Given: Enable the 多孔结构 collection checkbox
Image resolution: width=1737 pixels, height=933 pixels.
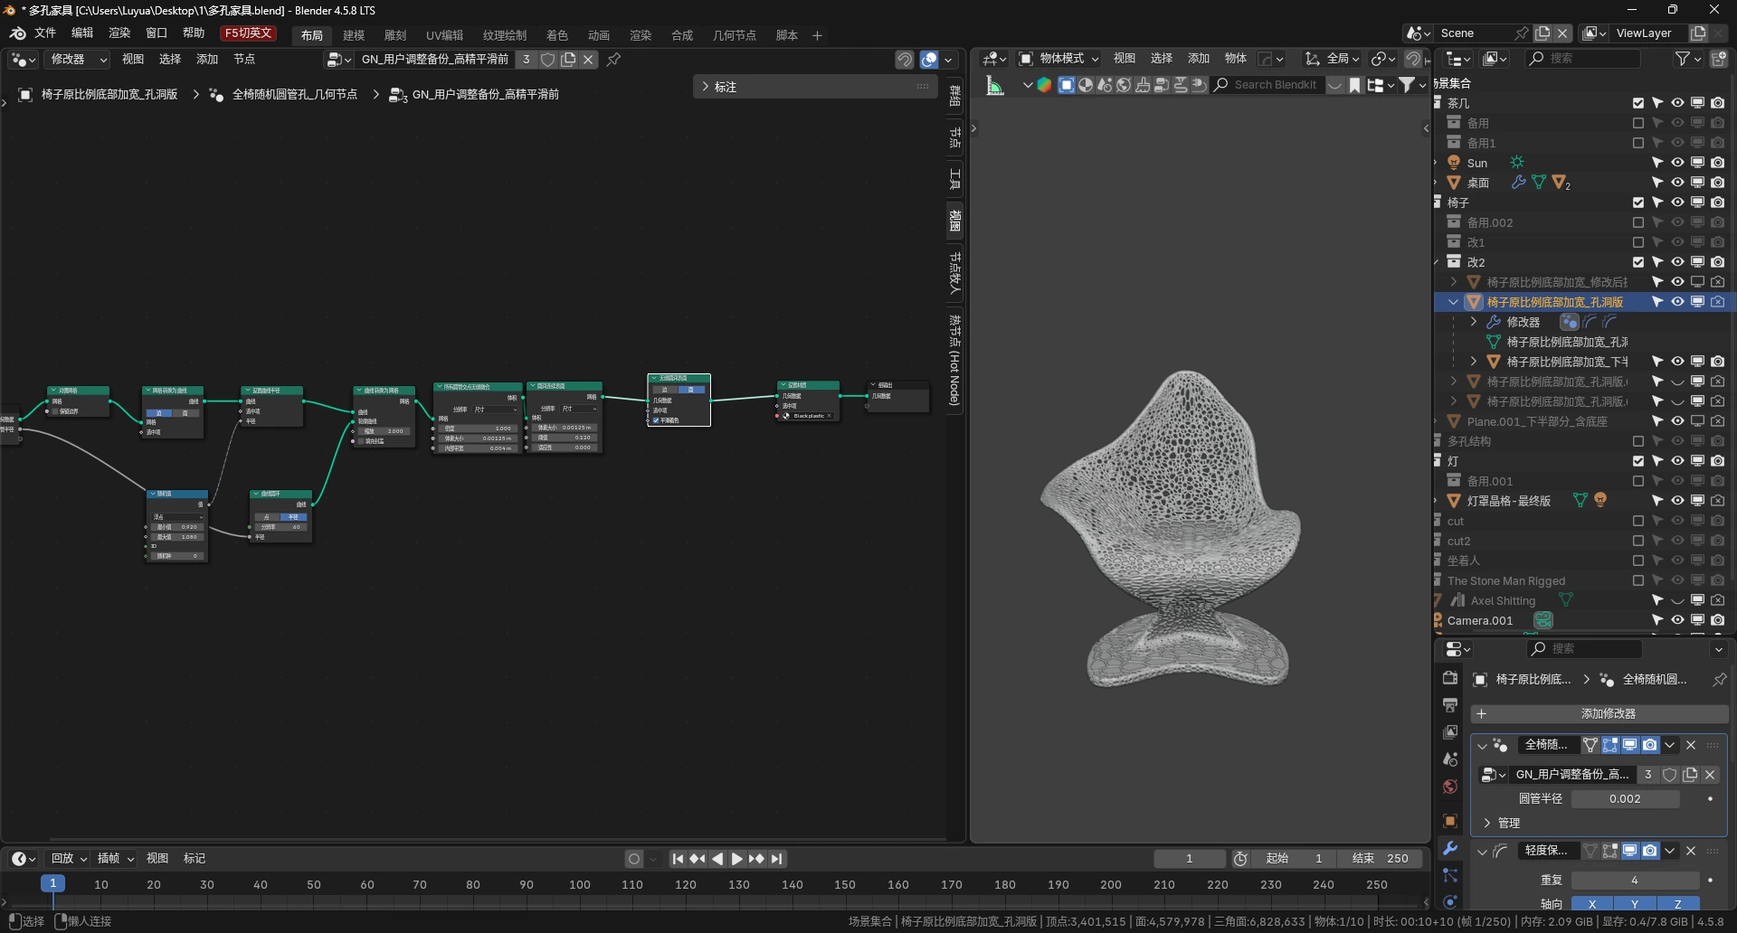Looking at the screenshot, I should tap(1638, 441).
